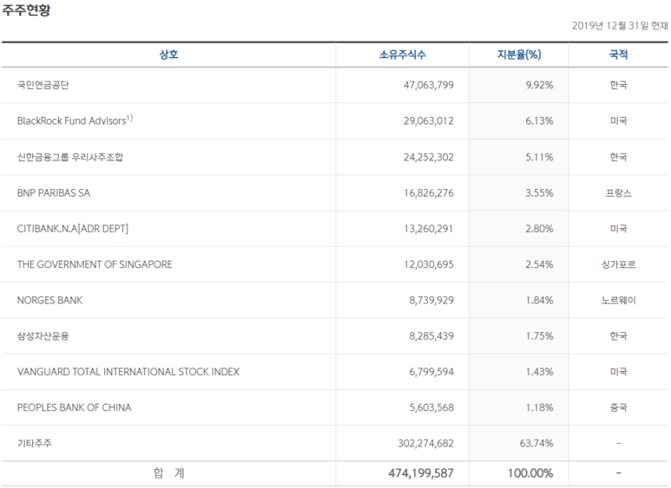The image size is (671, 488).
Task: Select BNP PARIBAS SA name
Action: (54, 193)
